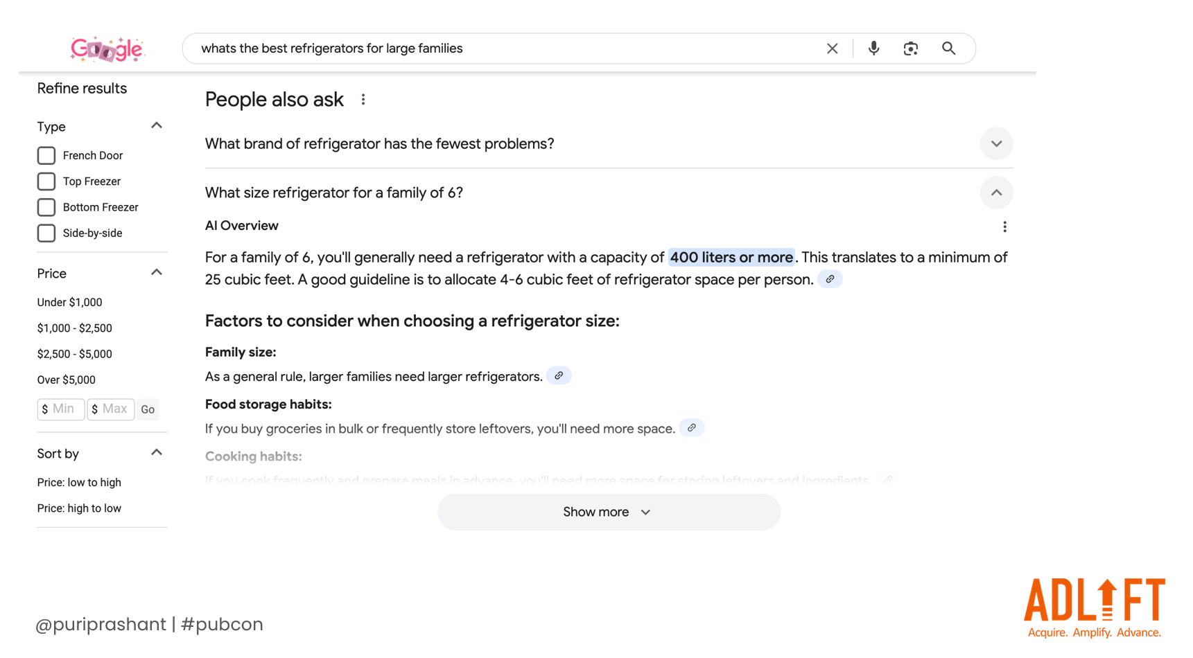The height and width of the screenshot is (658, 1193).
Task: Filter price Under $1,000
Action: tap(70, 302)
